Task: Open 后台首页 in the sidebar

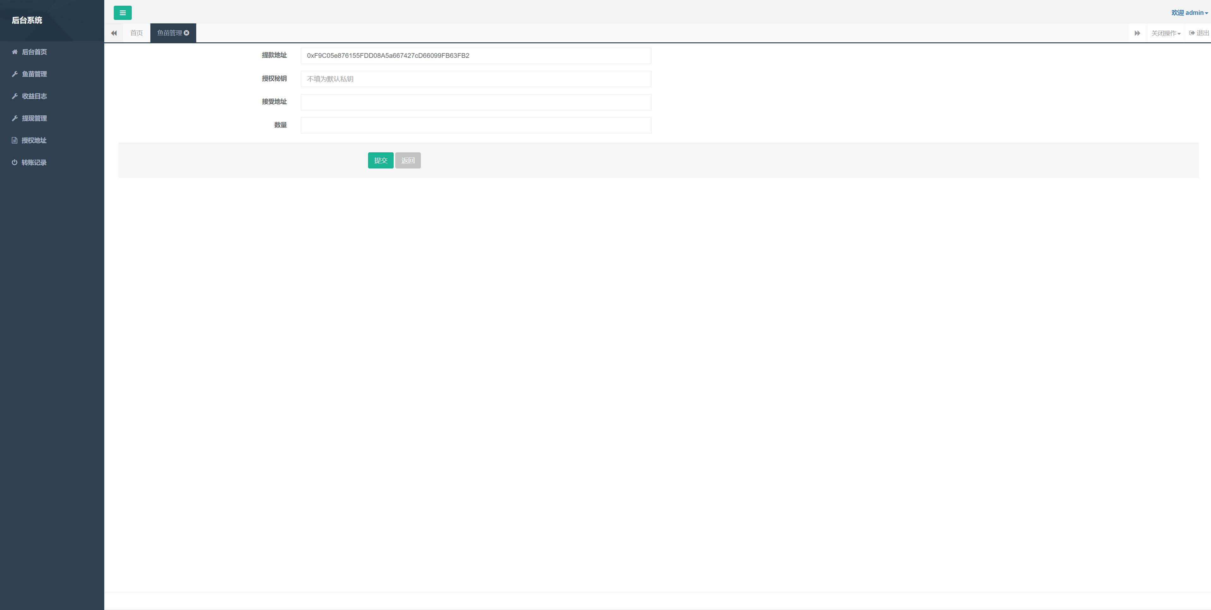Action: tap(34, 52)
